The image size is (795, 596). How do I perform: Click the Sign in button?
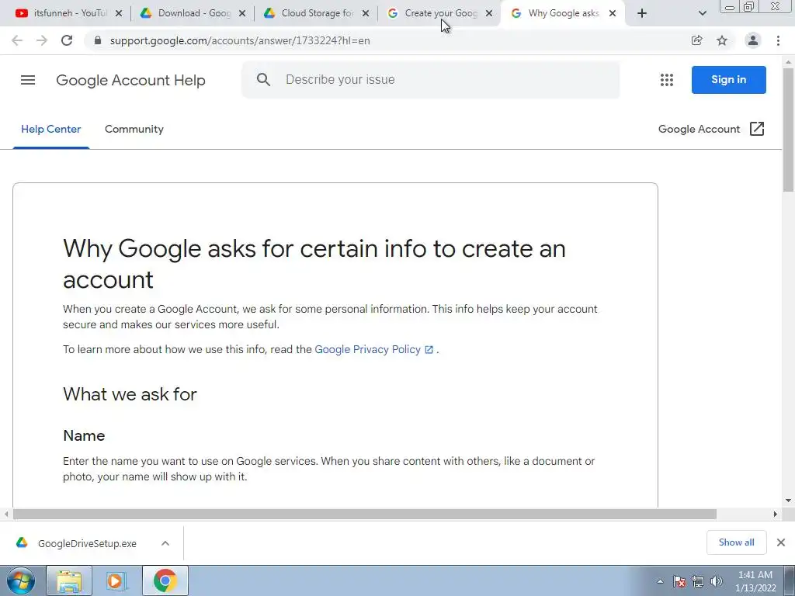(728, 80)
